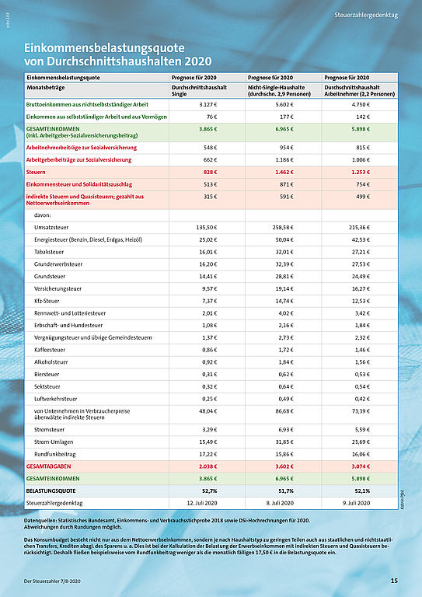
Task: Click the value '1.253 €' in Steuern row
Action: (361, 172)
